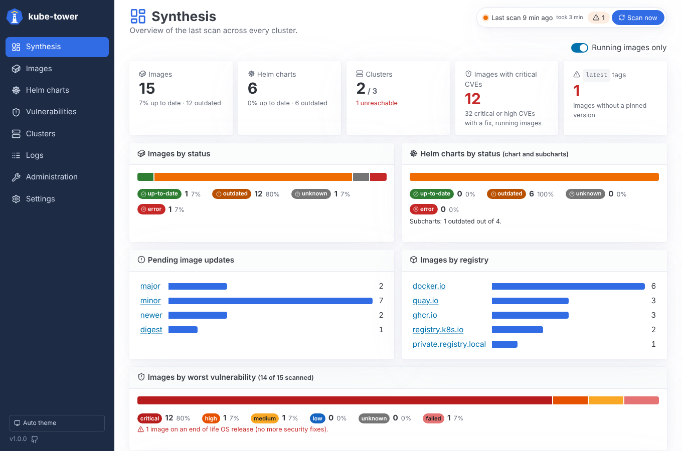Click the failed vulnerability badge
Viewport: 682px width, 451px height.
433,418
